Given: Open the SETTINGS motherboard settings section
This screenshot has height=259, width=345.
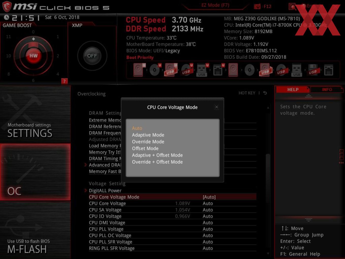Looking at the screenshot, I should [x=35, y=114].
